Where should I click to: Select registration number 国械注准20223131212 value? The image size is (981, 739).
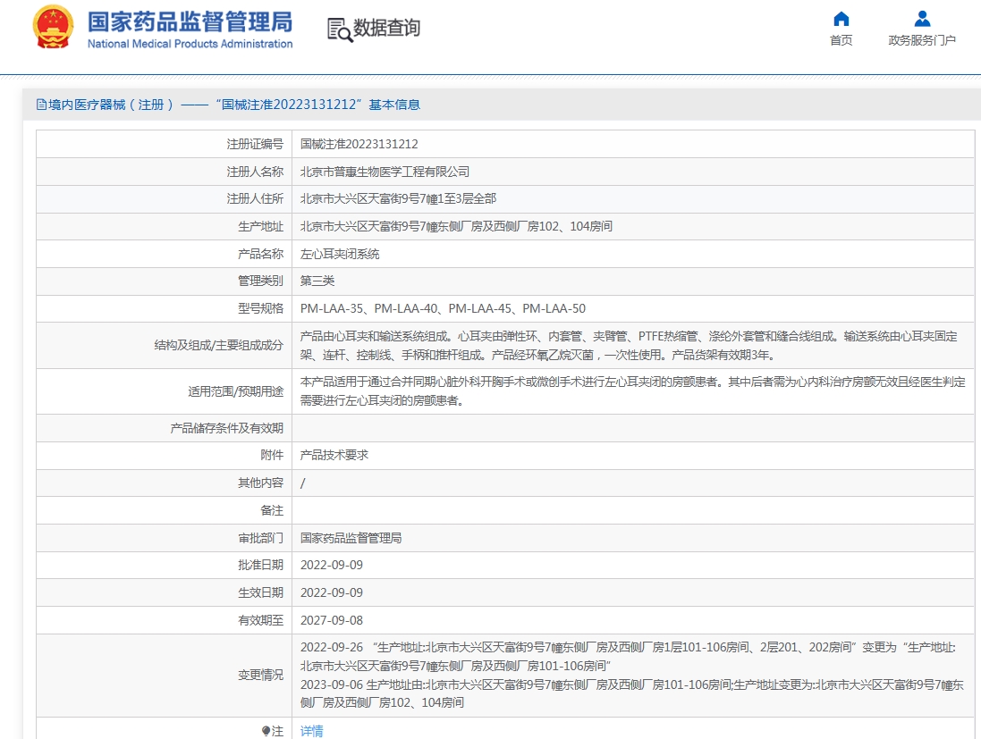click(359, 144)
